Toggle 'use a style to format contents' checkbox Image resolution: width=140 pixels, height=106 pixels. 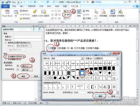coord(6,43)
